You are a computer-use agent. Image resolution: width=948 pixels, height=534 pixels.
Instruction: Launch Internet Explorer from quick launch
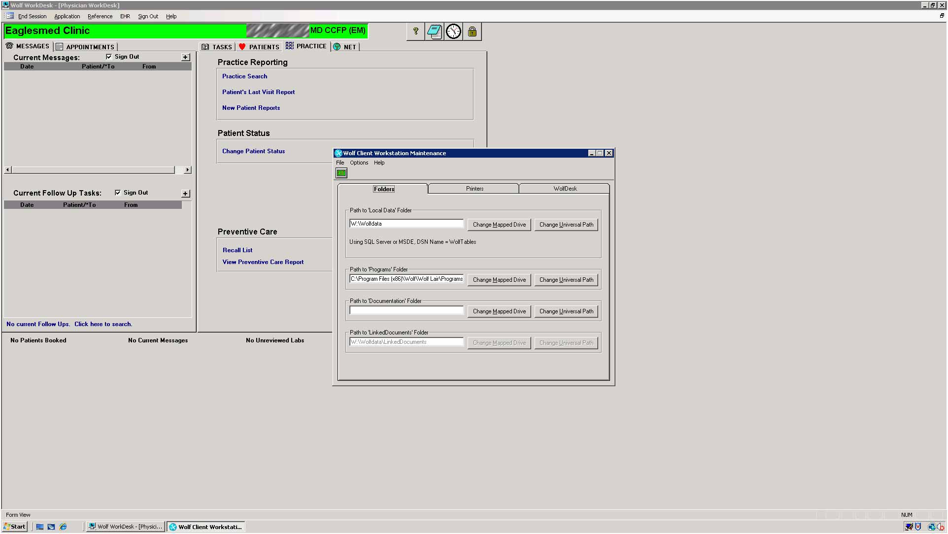pos(63,527)
